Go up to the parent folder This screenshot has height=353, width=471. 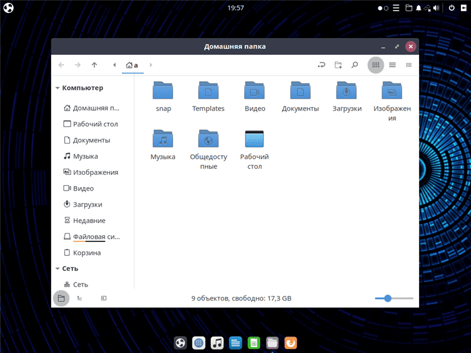pos(94,65)
